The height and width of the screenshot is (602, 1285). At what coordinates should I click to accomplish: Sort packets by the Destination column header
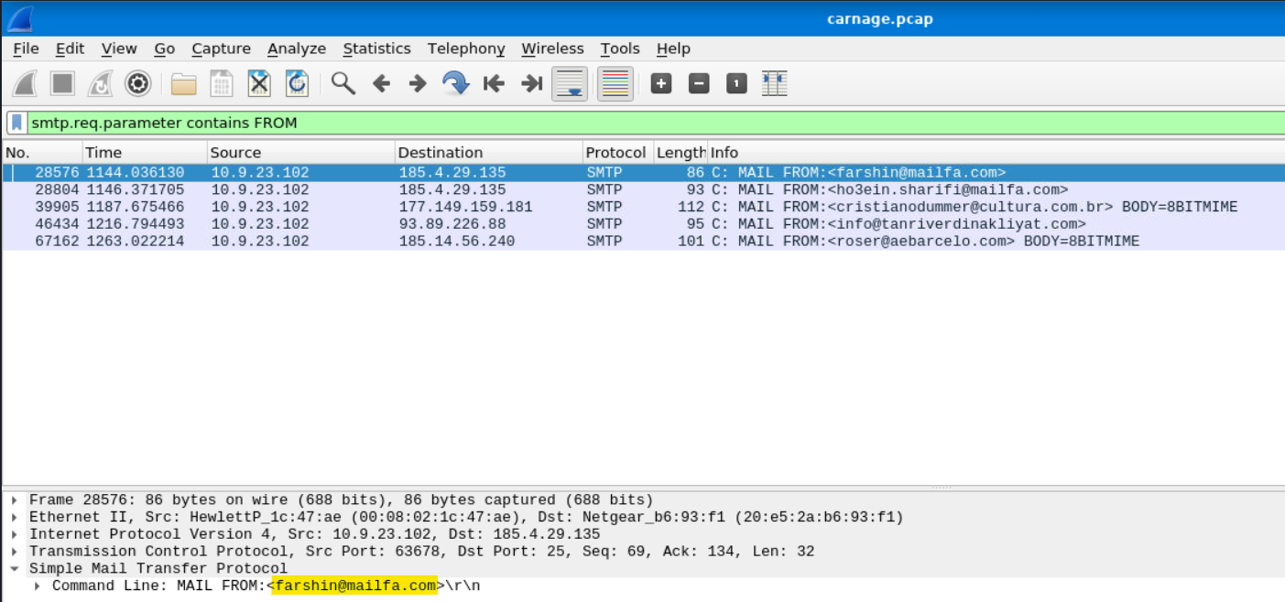pyautogui.click(x=441, y=153)
